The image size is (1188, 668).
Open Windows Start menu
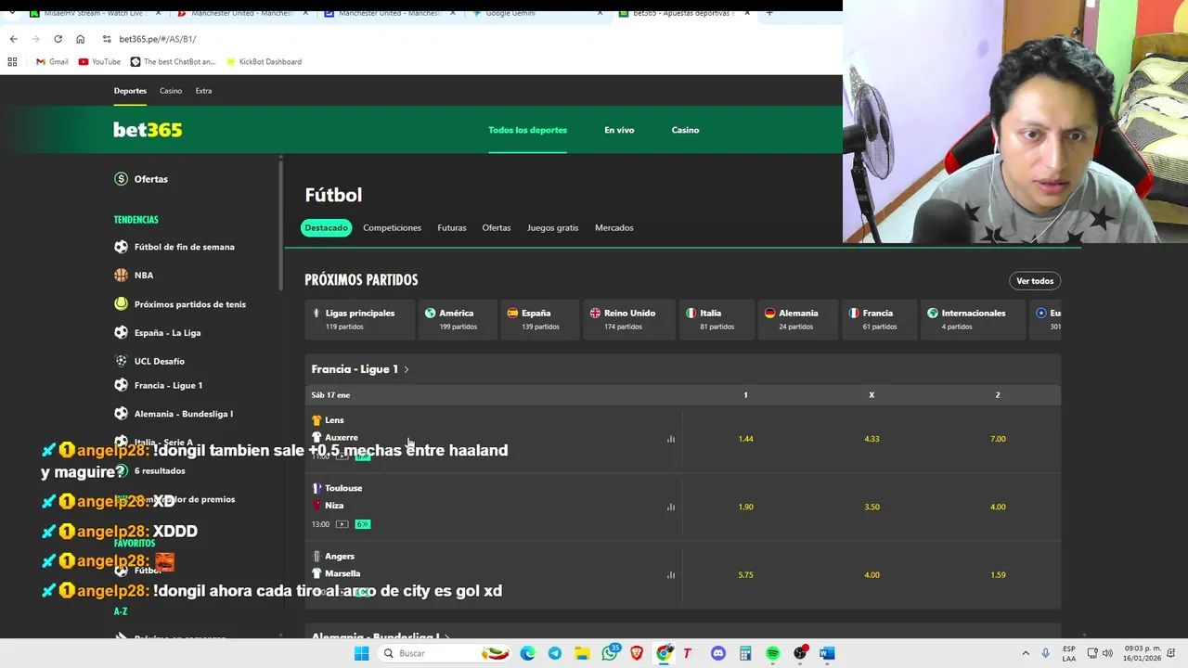362,653
